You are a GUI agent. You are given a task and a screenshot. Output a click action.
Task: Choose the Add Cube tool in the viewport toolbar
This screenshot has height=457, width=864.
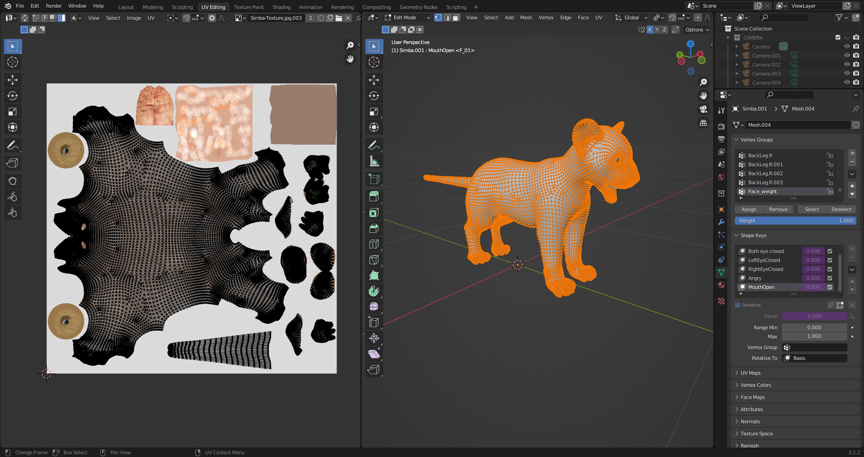(x=374, y=179)
